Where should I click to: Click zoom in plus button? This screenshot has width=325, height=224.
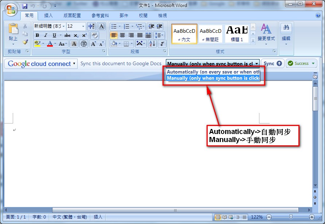tap(312, 217)
